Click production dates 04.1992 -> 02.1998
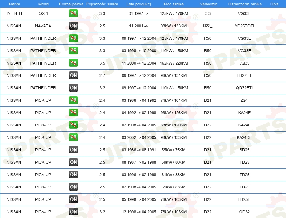Viewport: 286px width, 218px height. tap(139, 113)
